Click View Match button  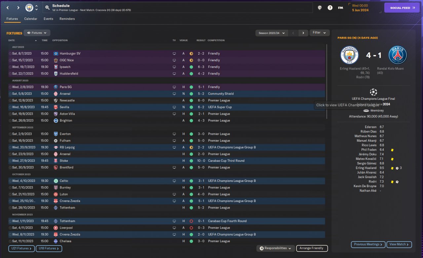(x=399, y=244)
